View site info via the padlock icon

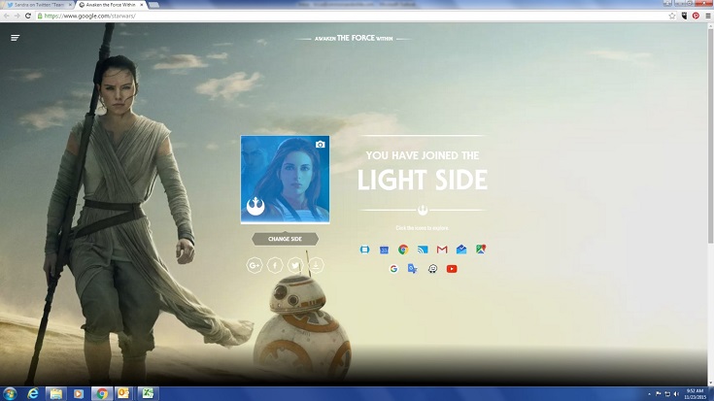pyautogui.click(x=40, y=16)
